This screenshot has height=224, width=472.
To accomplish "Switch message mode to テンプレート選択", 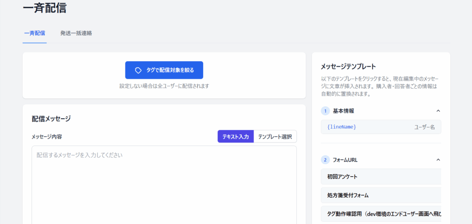I will point(275,137).
